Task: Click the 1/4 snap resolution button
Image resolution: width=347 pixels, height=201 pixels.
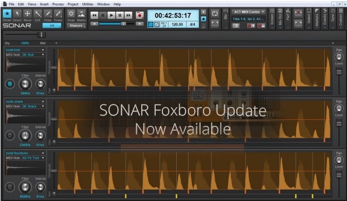Action: (x=52, y=26)
